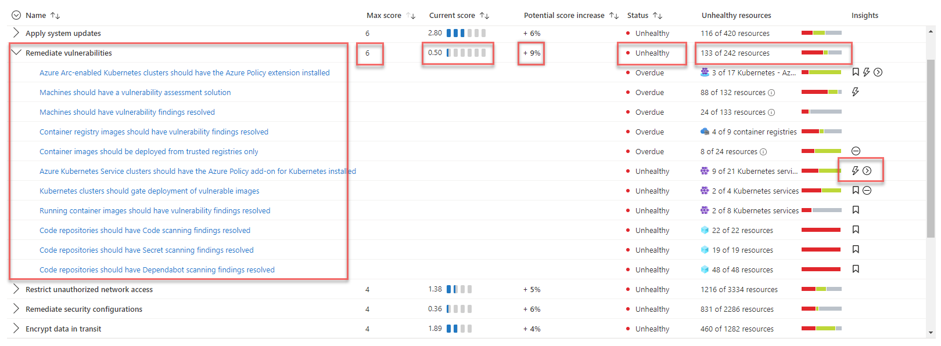941x346 pixels.
Task: Click Kubernetes service icon beside 2 of 8
Action: pyautogui.click(x=705, y=210)
